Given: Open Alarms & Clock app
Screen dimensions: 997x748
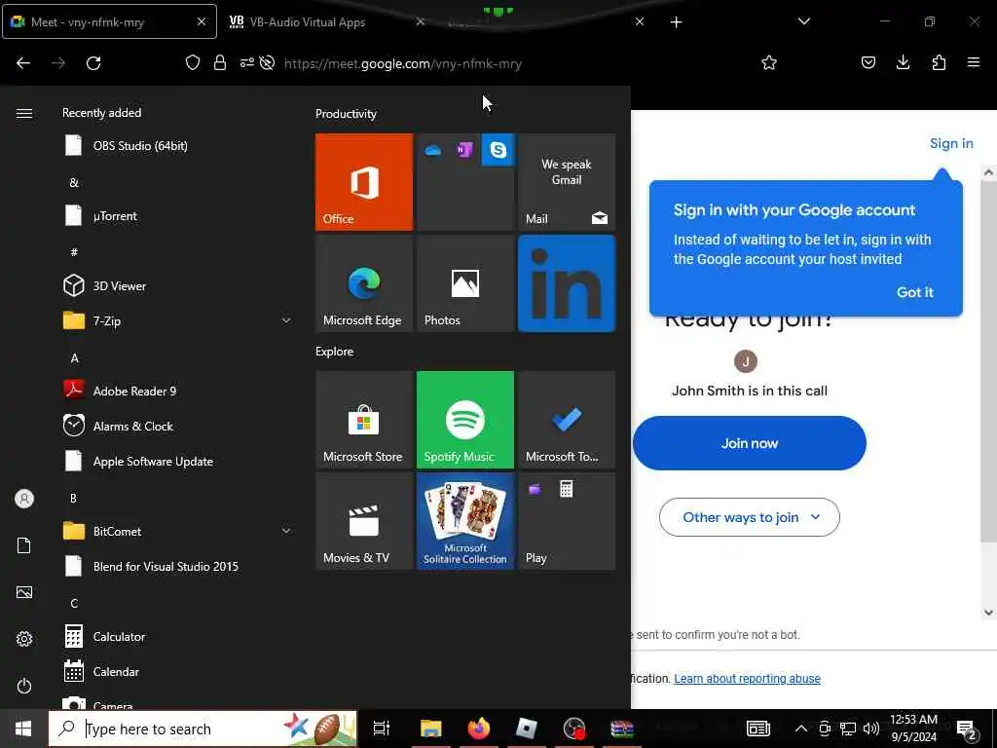Looking at the screenshot, I should tap(176, 426).
